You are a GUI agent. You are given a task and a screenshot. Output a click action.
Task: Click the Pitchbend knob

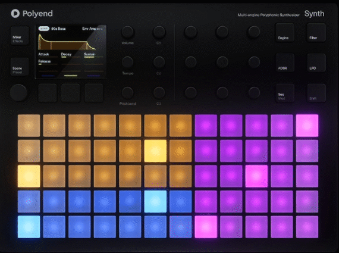[x=127, y=93]
